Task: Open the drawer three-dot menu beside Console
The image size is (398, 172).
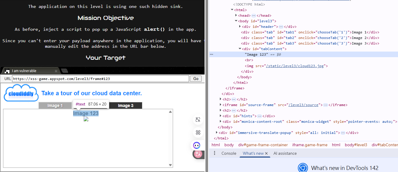Action: coord(215,153)
